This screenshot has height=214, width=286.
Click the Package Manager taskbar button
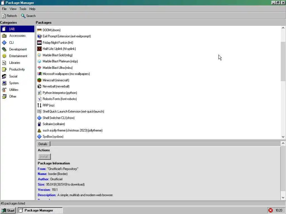40,211
